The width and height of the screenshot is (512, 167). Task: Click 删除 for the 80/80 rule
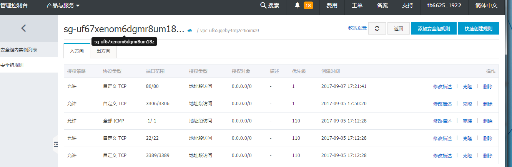pyautogui.click(x=488, y=86)
